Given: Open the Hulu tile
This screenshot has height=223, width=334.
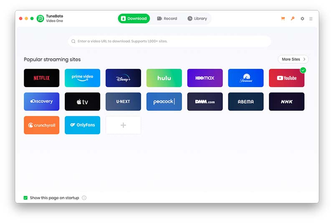Looking at the screenshot, I should pyautogui.click(x=164, y=78).
